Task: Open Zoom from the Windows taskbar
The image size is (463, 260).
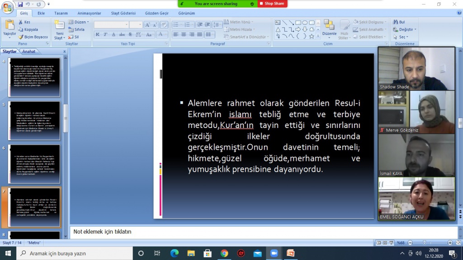Action: [274, 253]
